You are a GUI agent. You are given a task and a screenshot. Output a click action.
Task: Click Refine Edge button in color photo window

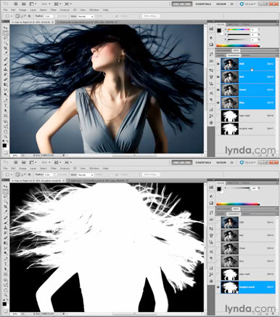tap(151, 16)
